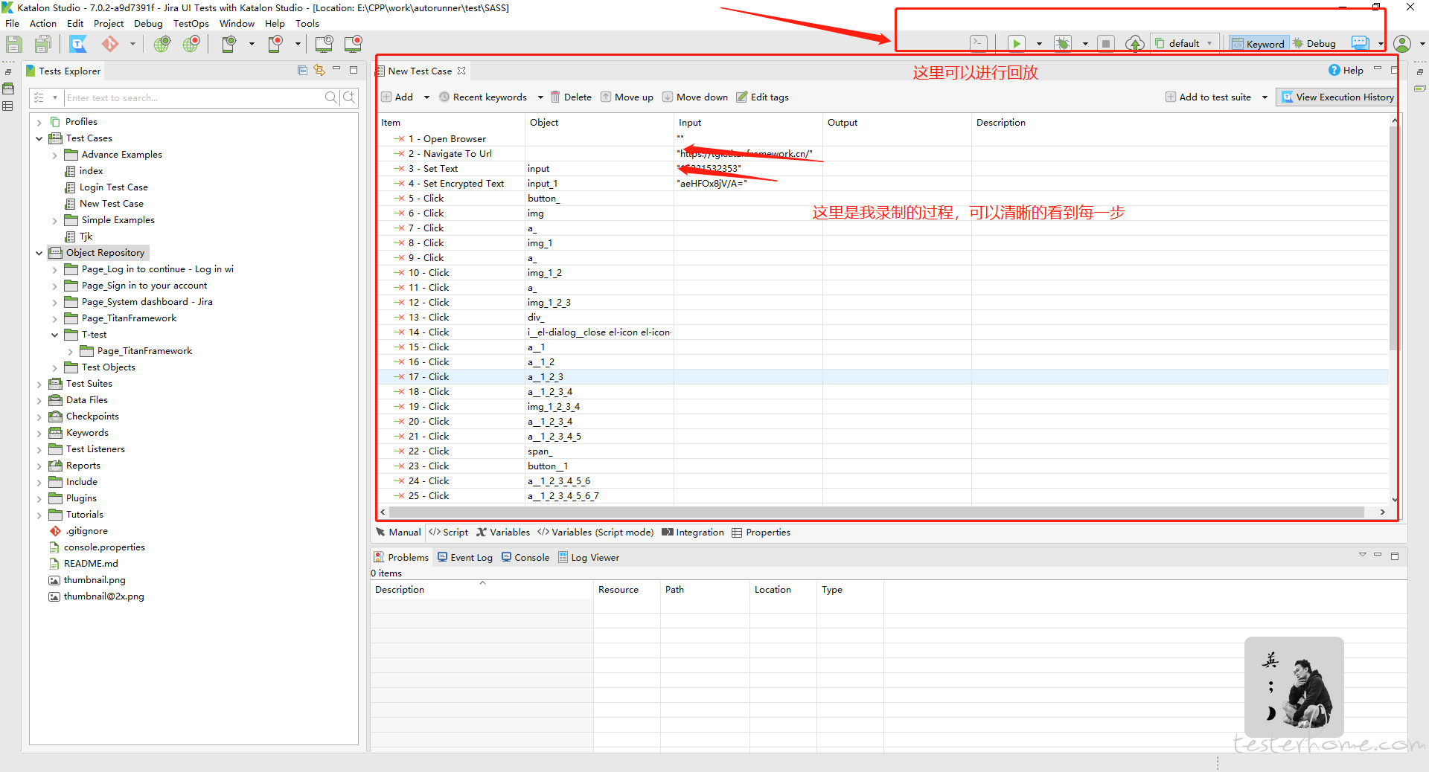Image resolution: width=1429 pixels, height=772 pixels.
Task: Run test with green play button
Action: pyautogui.click(x=1016, y=43)
